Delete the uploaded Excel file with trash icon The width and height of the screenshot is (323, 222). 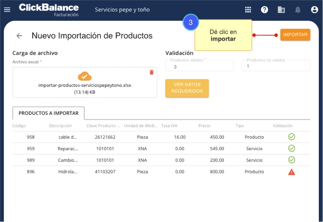[151, 72]
